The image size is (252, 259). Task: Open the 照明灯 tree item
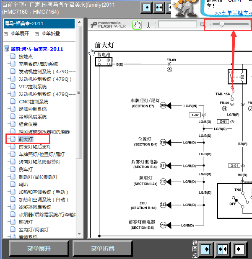point(26,222)
